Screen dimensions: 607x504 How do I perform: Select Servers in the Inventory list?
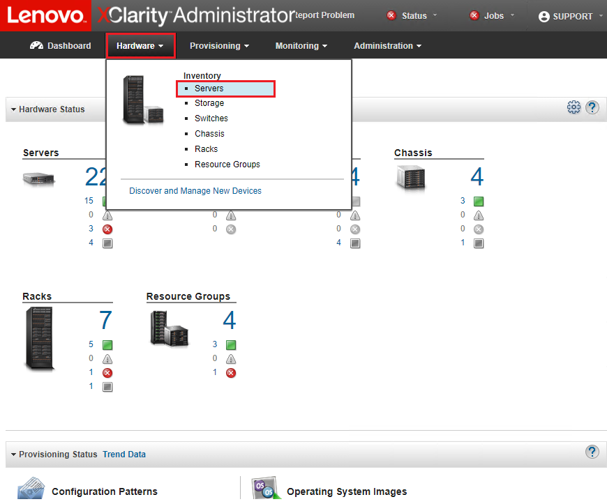pyautogui.click(x=225, y=89)
